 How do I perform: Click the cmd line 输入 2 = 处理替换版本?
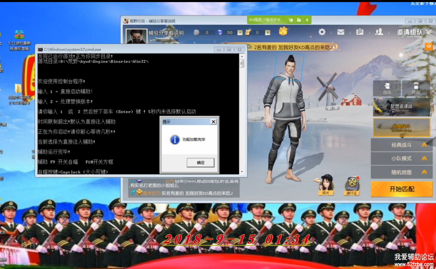[x=65, y=102]
